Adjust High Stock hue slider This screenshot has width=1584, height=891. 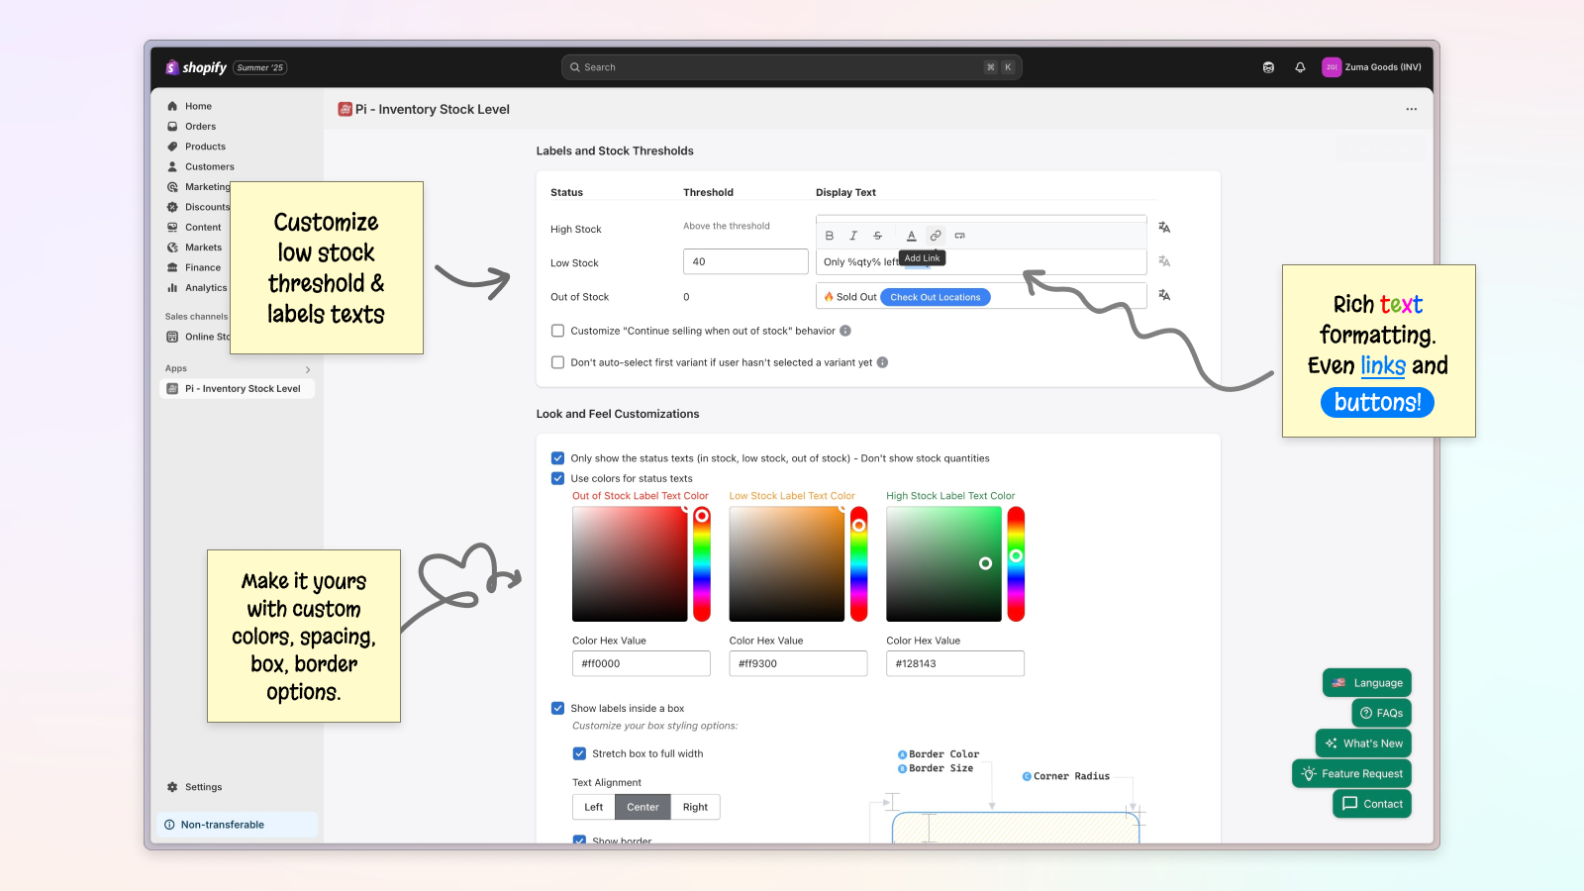pos(1016,564)
